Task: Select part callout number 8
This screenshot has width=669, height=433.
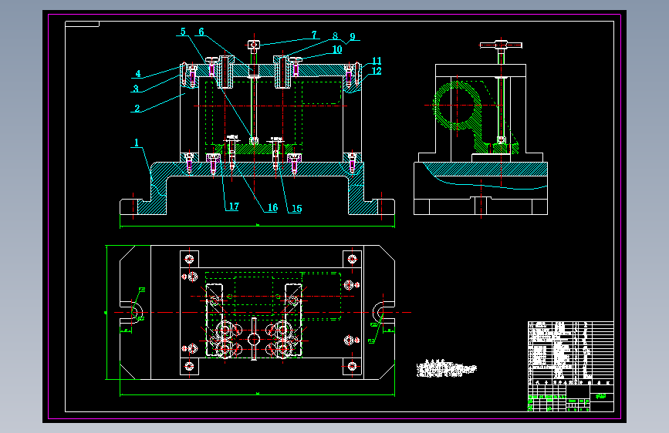Action: [336, 36]
